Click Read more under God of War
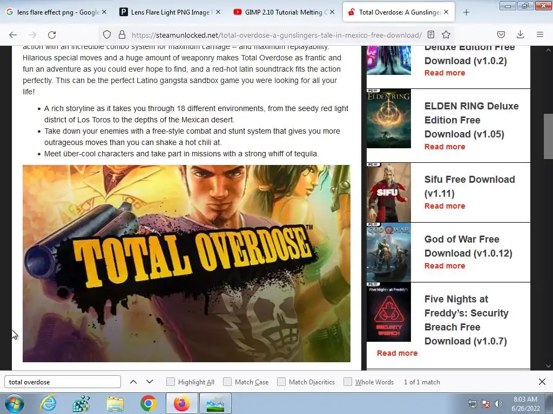553x414 pixels. pos(444,266)
